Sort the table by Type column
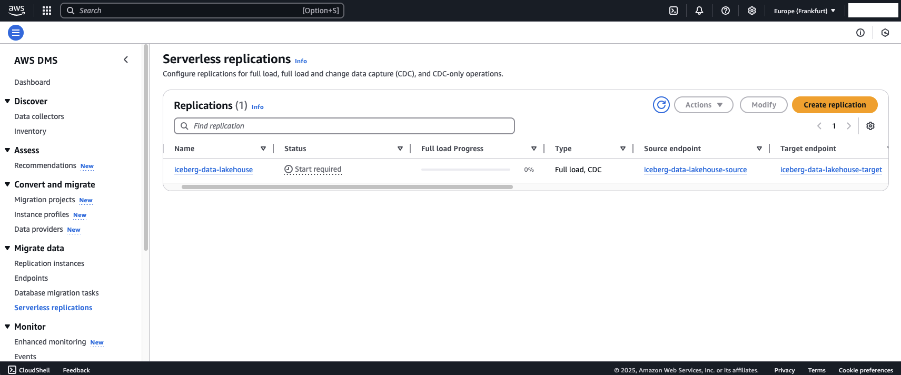The image size is (901, 375). pos(622,149)
